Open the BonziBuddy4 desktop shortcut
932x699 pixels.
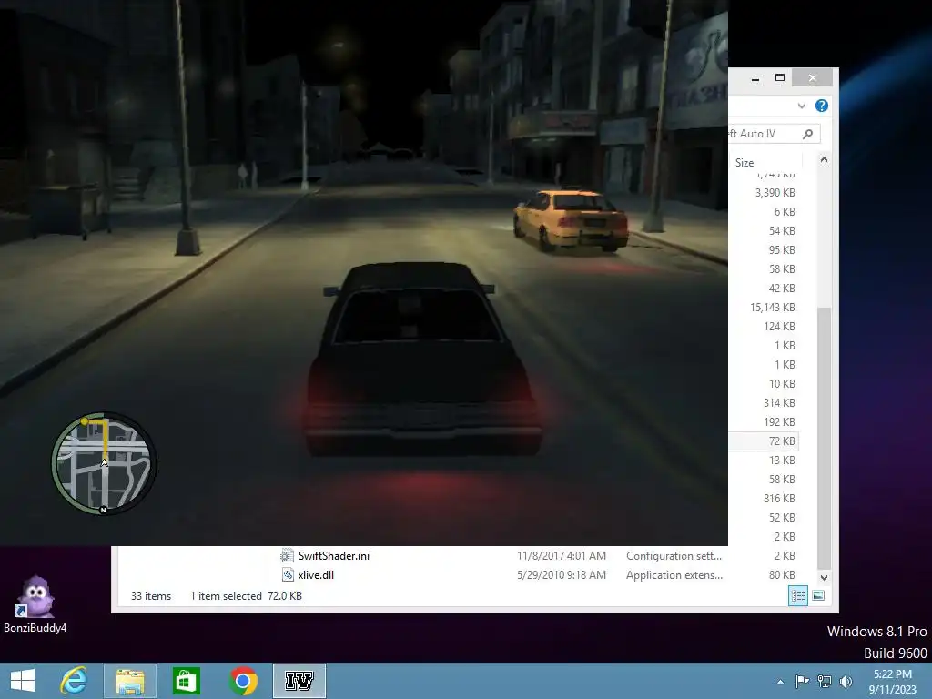click(35, 604)
